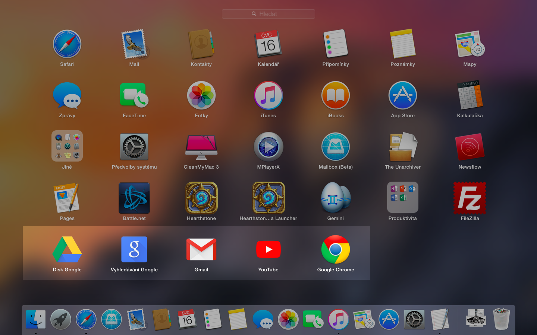Viewport: 537px width, 335px height.
Task: Launch Připomínky from the Launchpad grid
Action: coord(336,44)
